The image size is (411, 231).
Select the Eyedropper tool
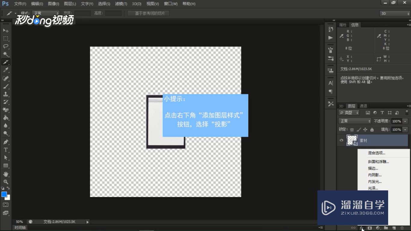[6, 70]
